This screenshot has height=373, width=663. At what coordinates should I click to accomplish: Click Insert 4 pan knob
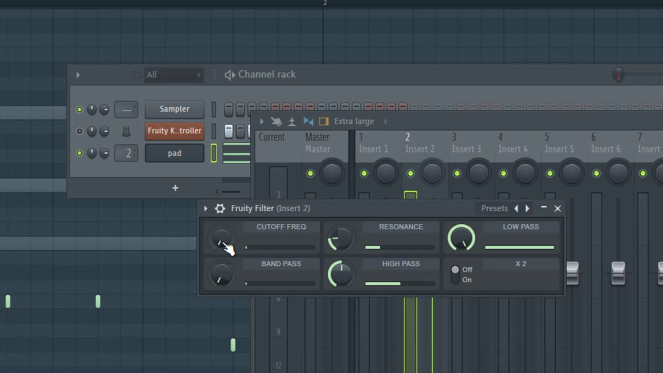(x=525, y=174)
